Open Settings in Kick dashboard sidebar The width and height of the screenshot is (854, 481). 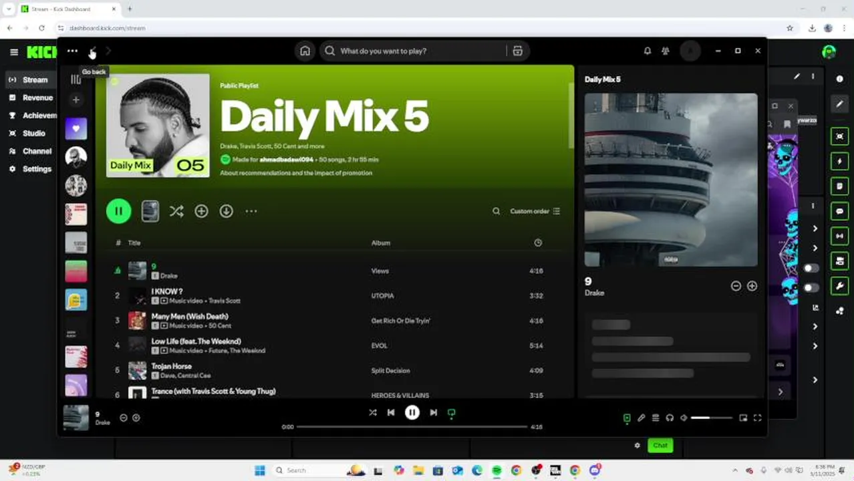(30, 169)
